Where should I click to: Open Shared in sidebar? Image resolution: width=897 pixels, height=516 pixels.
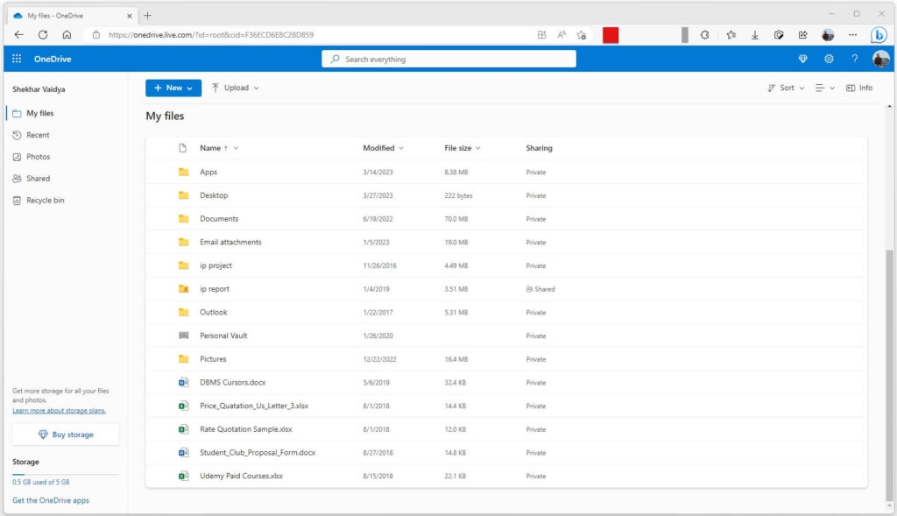coord(65,179)
